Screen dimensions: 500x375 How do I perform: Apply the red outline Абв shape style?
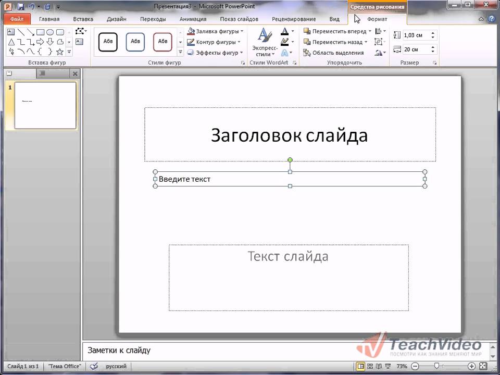click(162, 42)
